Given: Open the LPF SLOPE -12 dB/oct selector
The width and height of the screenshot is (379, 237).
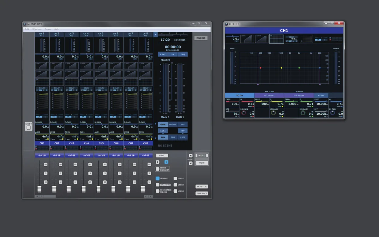Looking at the screenshot, I should pyautogui.click(x=299, y=95).
